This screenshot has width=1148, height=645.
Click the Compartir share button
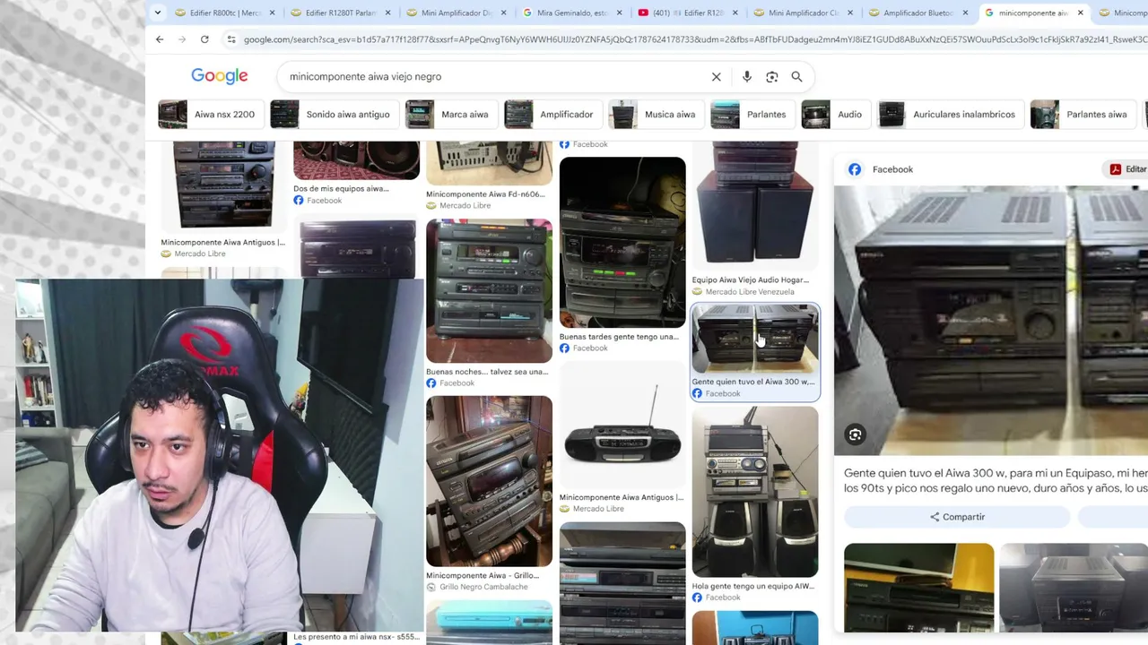pyautogui.click(x=957, y=517)
